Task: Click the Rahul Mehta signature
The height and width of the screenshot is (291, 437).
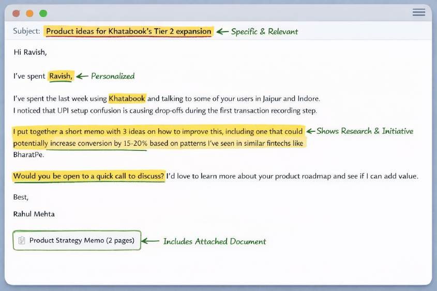Action: tap(34, 213)
